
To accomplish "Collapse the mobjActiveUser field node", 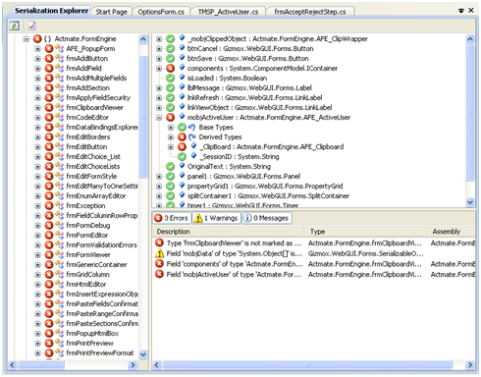I will (x=159, y=118).
